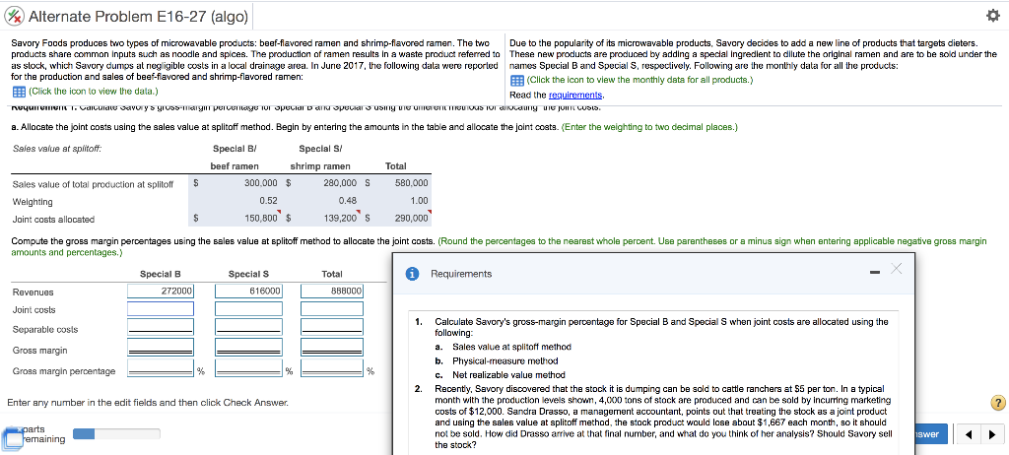
Task: Click Special B Separable costs field
Action: (161, 329)
